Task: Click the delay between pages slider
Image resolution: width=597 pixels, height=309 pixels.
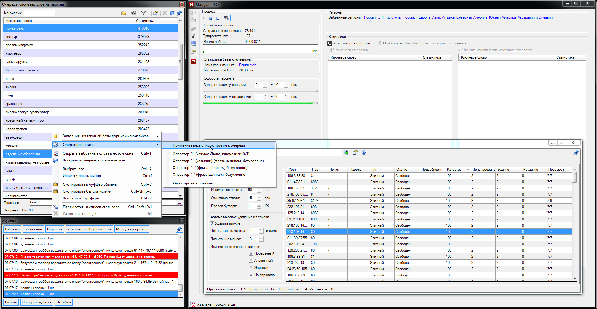Action: coord(260,103)
